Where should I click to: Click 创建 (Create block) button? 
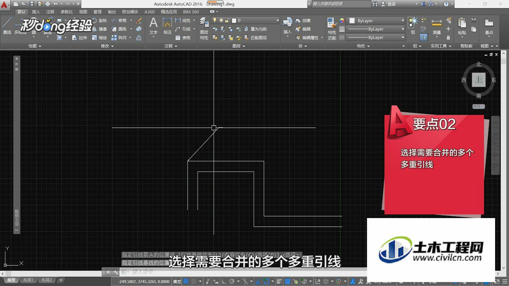(303, 20)
